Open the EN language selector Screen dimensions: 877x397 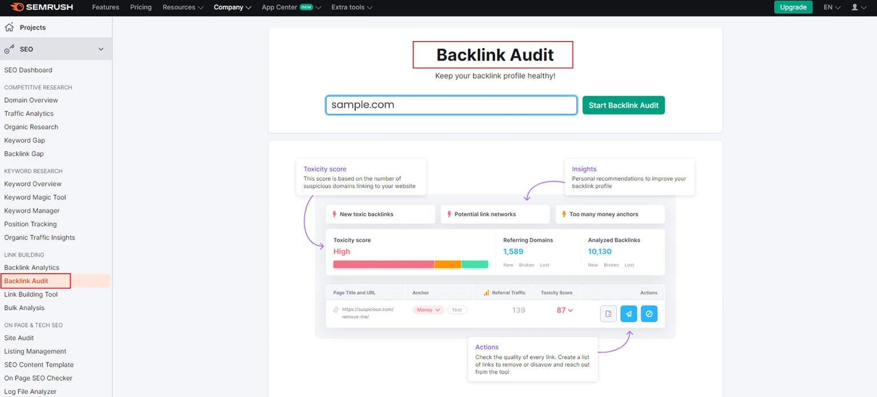(832, 7)
